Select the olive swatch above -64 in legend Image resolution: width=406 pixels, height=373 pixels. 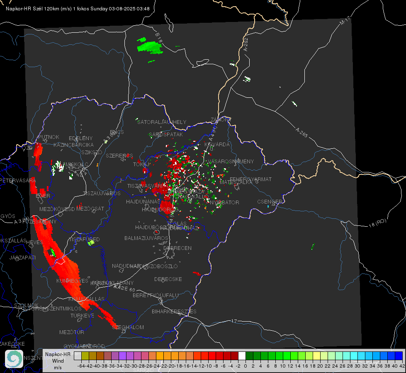point(85,356)
